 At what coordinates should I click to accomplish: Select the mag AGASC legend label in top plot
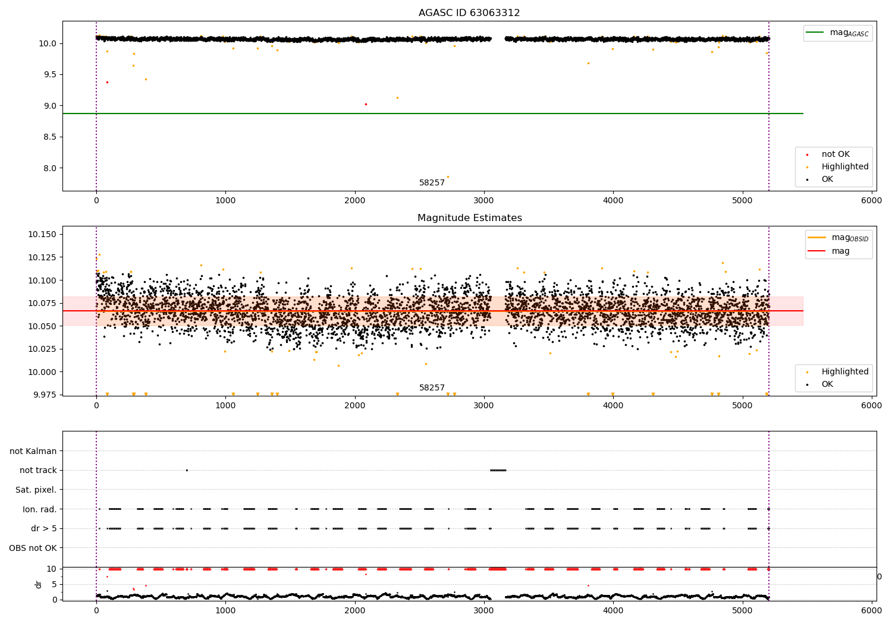pos(849,33)
